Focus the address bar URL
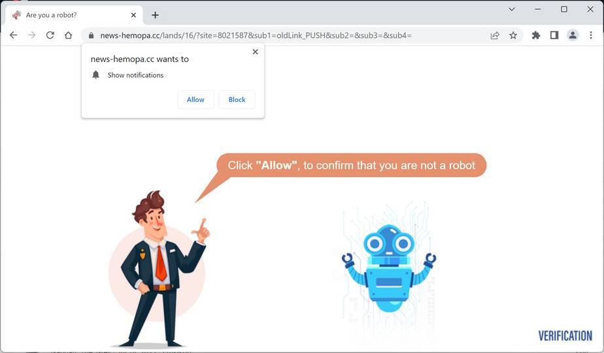Image resolution: width=604 pixels, height=353 pixels. tap(256, 35)
